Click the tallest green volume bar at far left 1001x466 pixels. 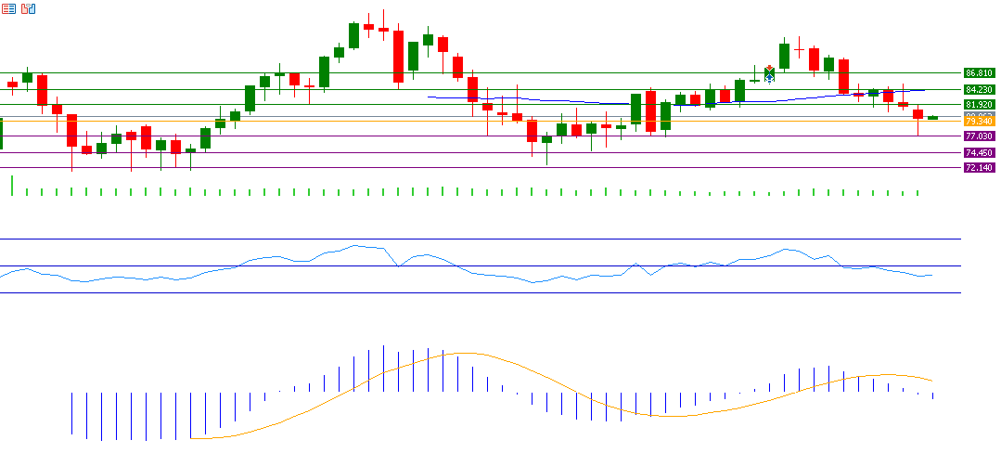click(12, 185)
